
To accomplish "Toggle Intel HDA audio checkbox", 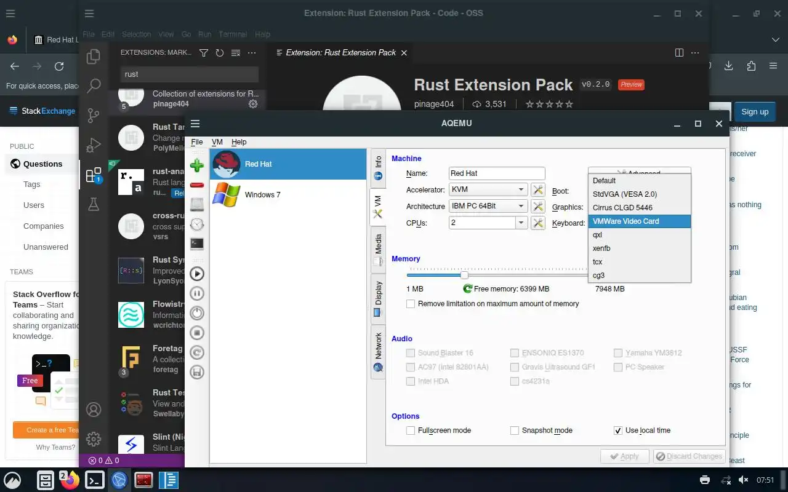I will click(411, 381).
